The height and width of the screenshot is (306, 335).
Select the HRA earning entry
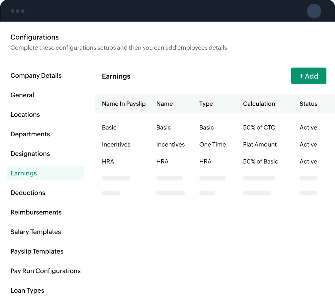(108, 161)
